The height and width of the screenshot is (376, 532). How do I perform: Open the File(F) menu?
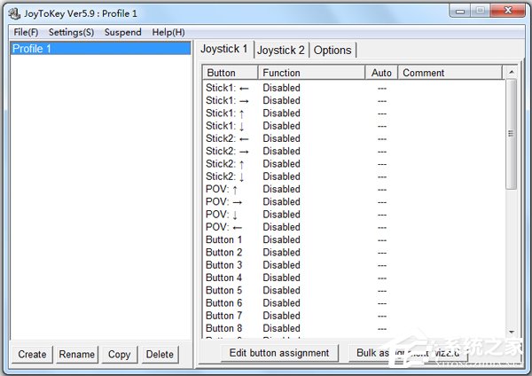25,32
